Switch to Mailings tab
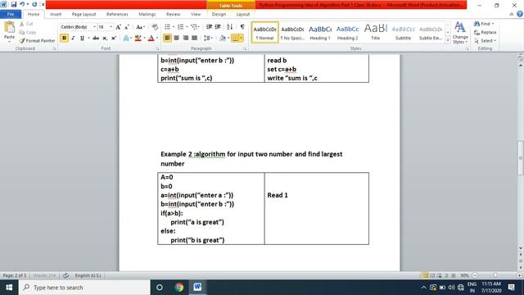Image resolution: width=524 pixels, height=295 pixels. pyautogui.click(x=147, y=14)
